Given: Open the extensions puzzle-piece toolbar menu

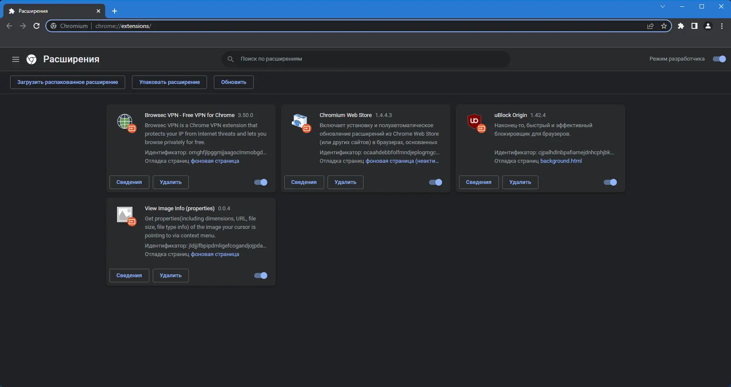Looking at the screenshot, I should 681,26.
